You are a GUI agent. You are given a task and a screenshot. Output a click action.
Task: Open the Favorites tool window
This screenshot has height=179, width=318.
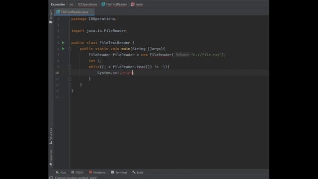click(51, 158)
